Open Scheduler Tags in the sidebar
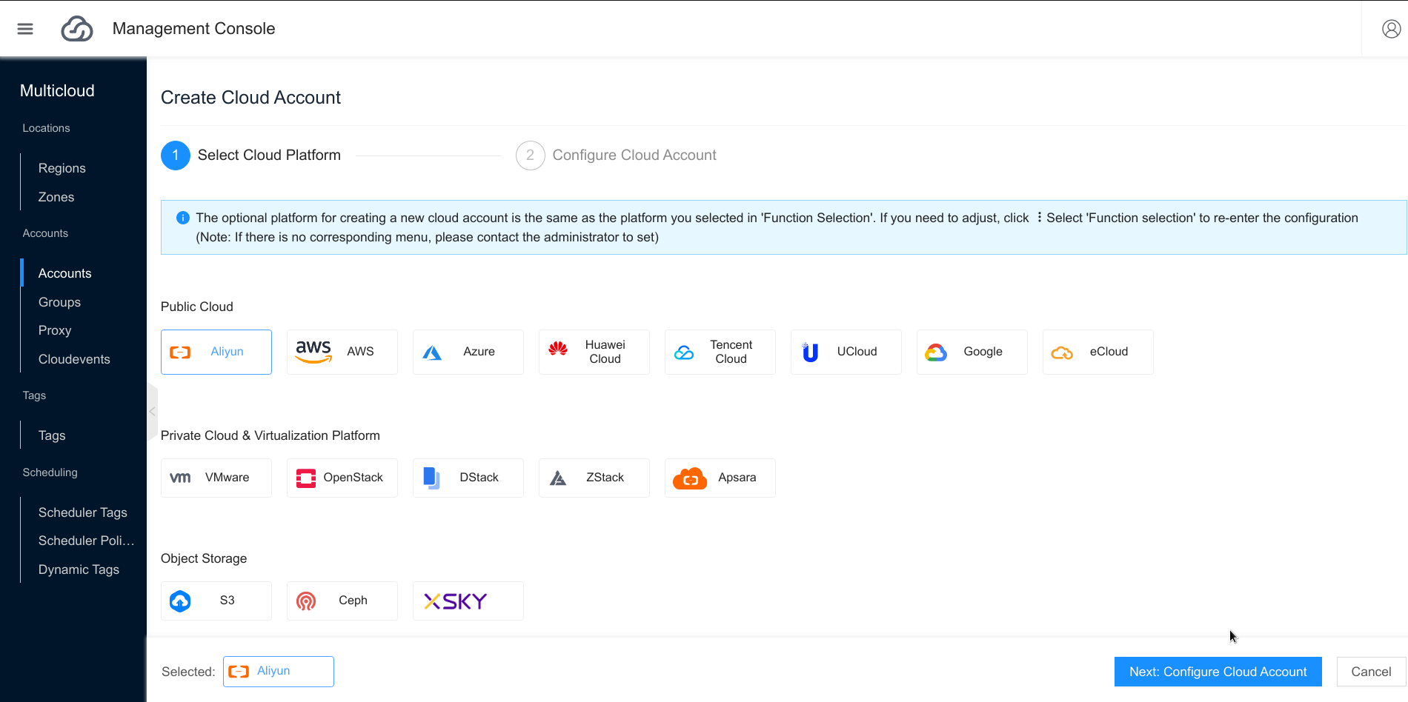 (x=83, y=512)
